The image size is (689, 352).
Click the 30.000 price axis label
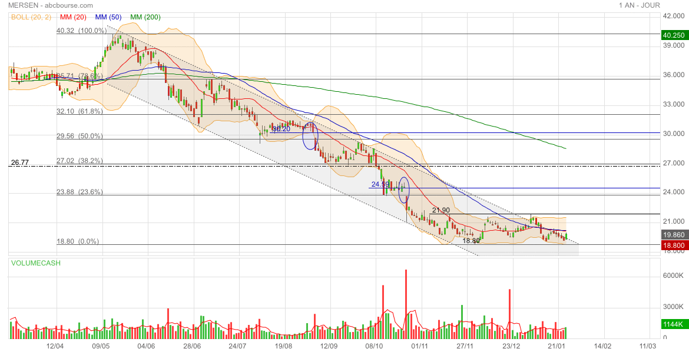(674, 134)
